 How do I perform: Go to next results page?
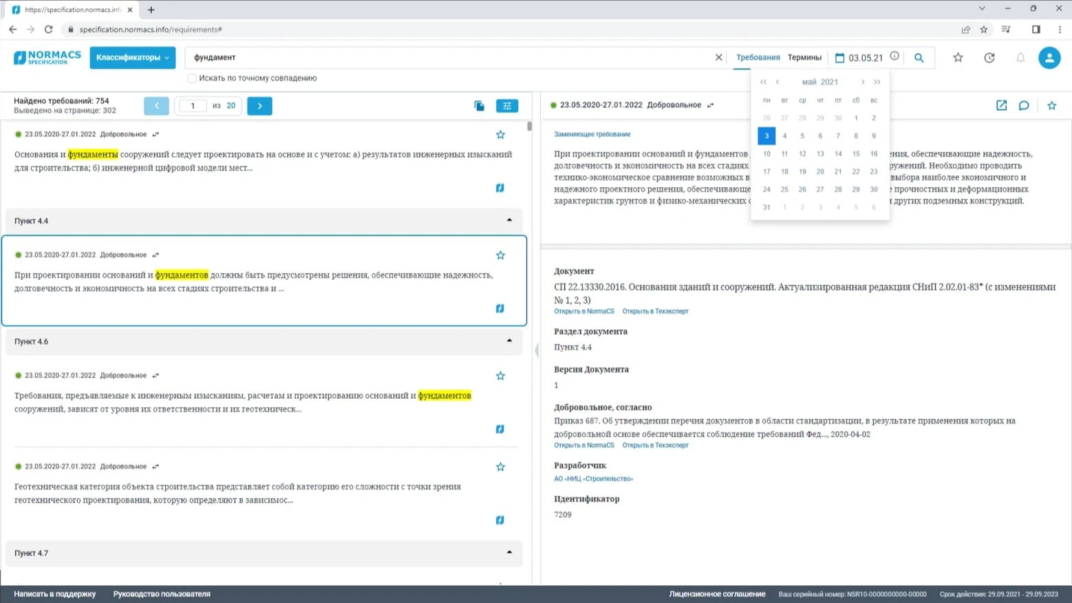point(259,106)
